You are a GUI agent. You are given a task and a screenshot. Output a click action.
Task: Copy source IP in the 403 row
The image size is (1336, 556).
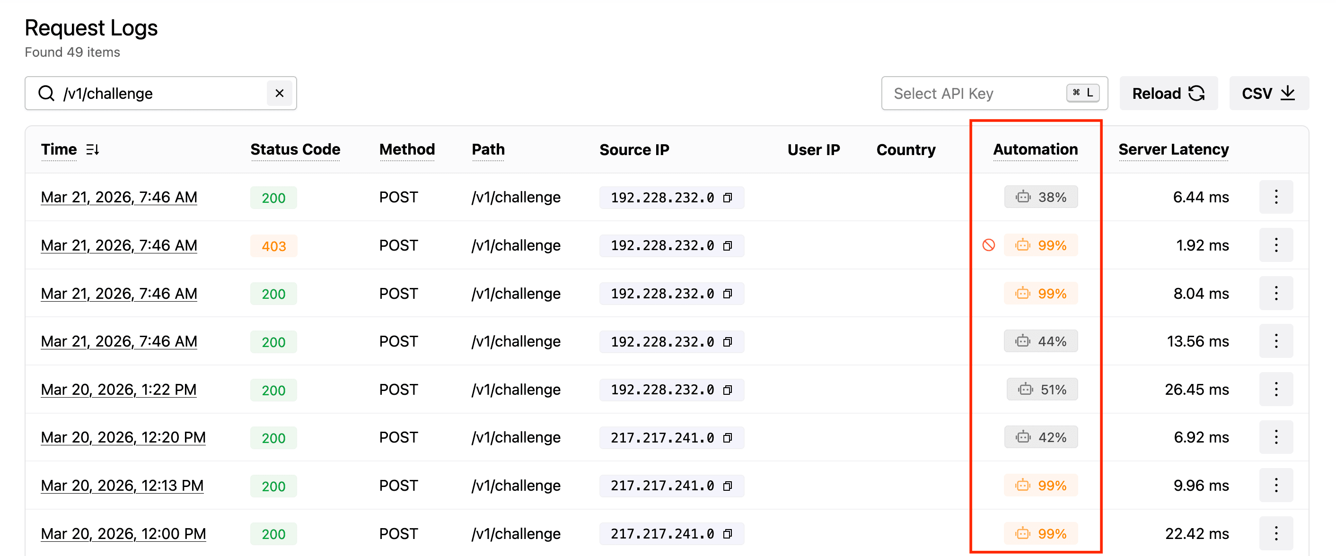728,246
